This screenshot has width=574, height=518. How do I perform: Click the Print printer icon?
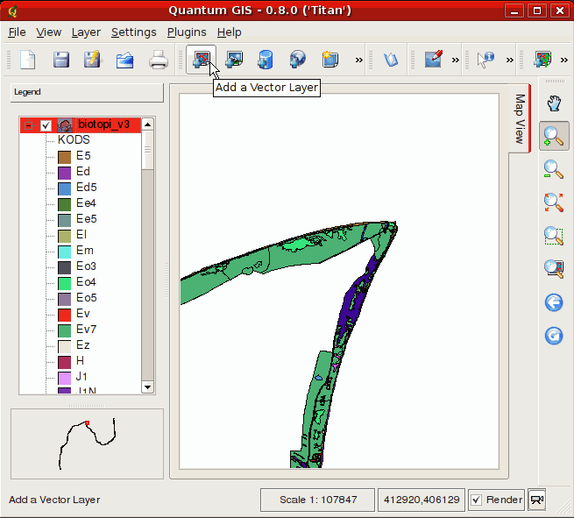tap(159, 60)
